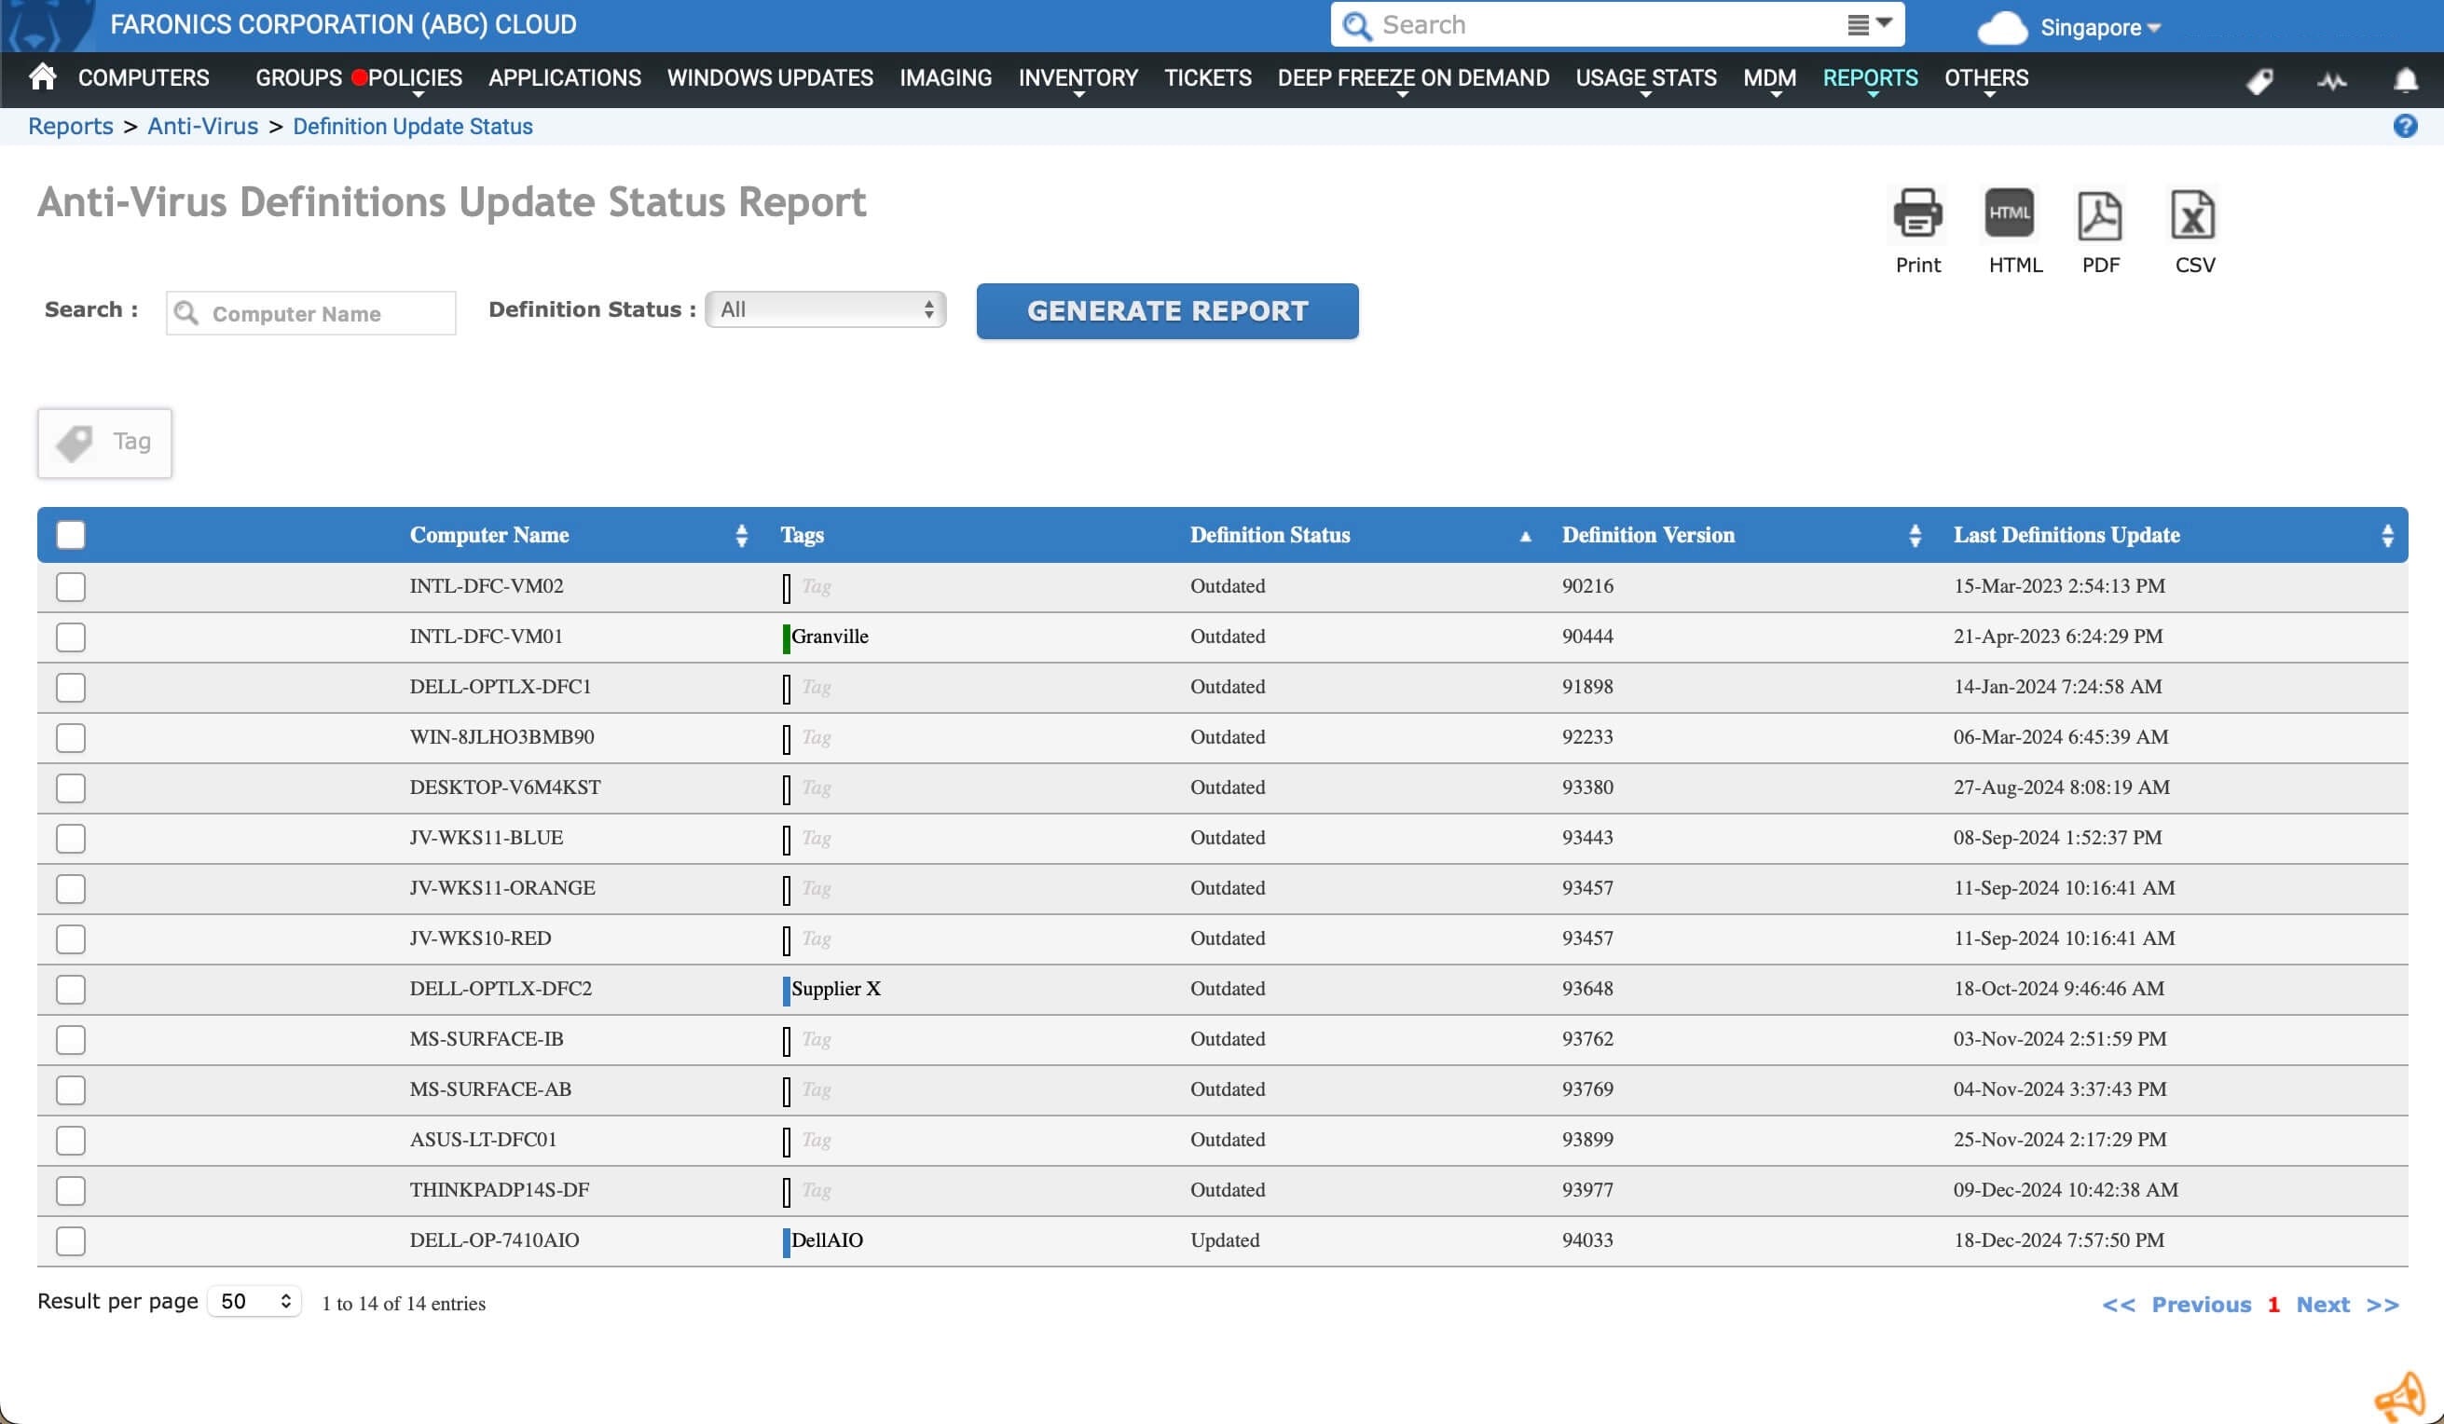
Task: Click the GENERATE REPORT button
Action: (x=1168, y=311)
